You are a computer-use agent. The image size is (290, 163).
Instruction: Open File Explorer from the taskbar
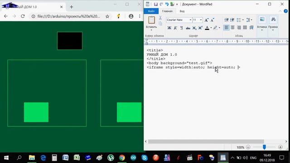32,158
